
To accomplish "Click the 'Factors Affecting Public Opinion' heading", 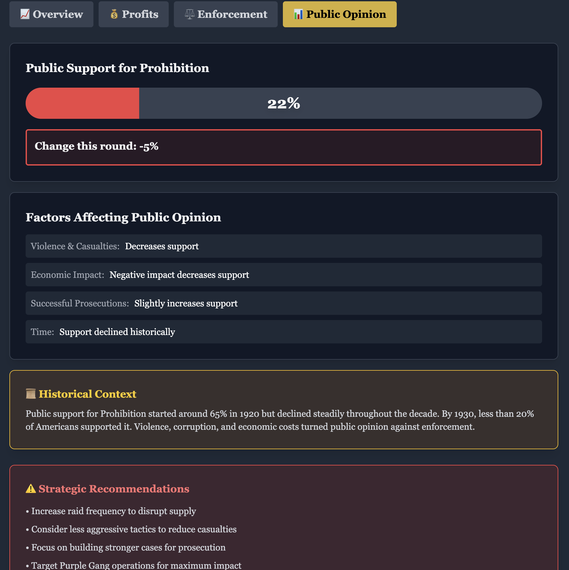I will (123, 217).
